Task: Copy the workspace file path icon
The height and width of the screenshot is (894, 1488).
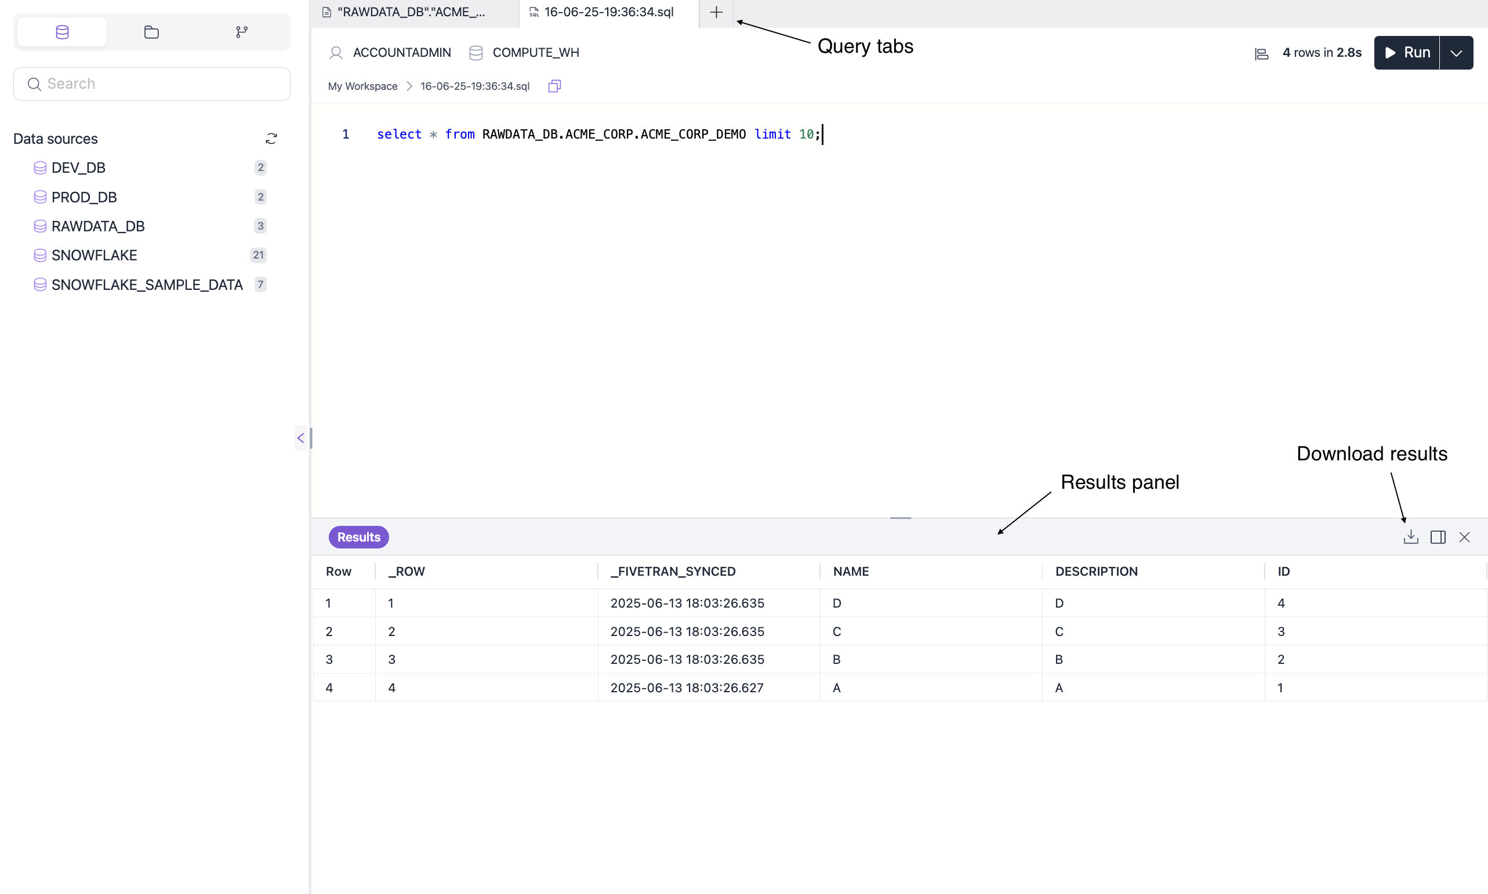Action: (554, 86)
